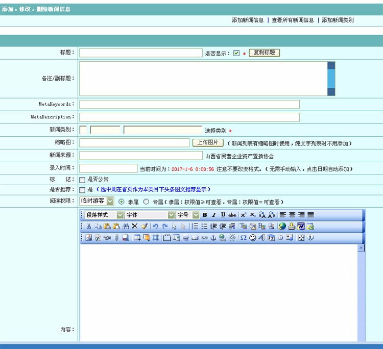This screenshot has height=349, width=383.
Task: Click the 复制标题 button
Action: click(x=265, y=53)
